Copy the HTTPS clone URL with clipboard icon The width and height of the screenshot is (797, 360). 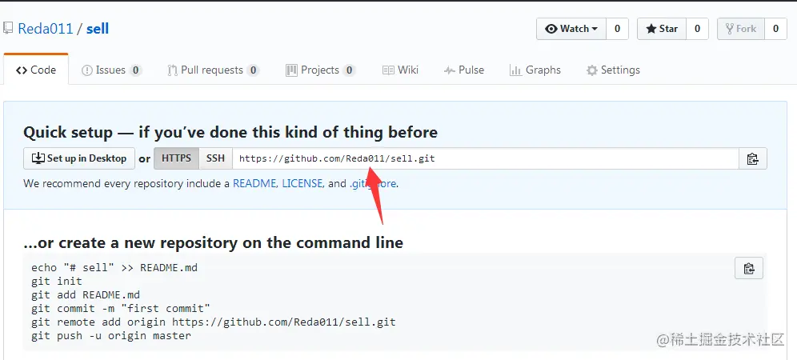pyautogui.click(x=753, y=158)
